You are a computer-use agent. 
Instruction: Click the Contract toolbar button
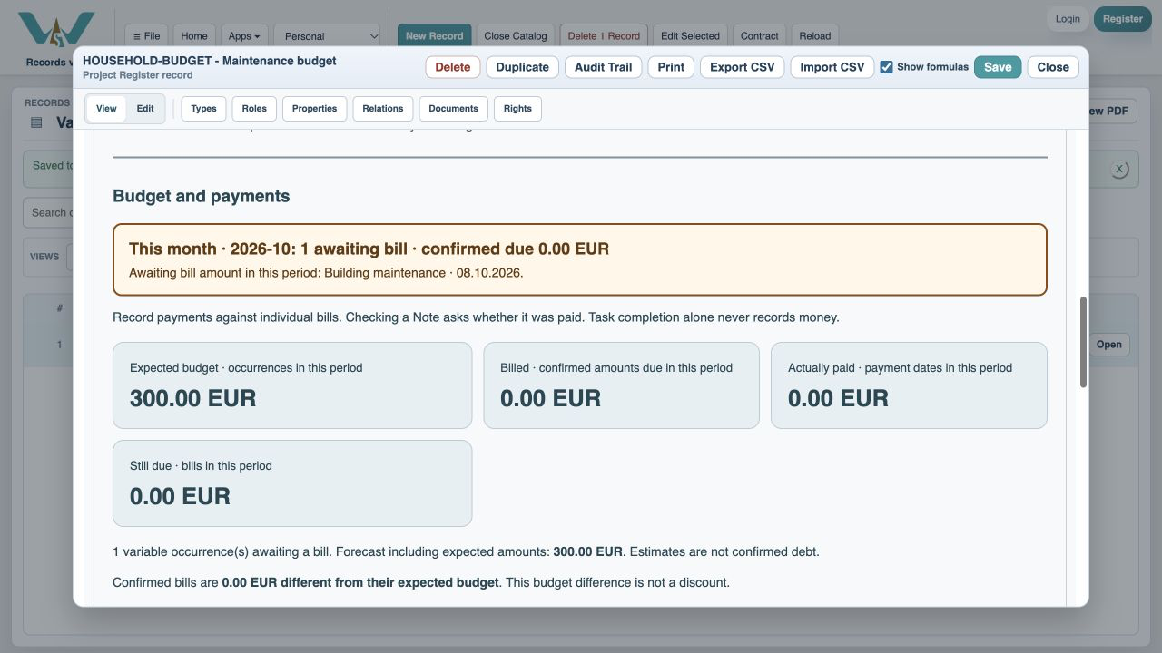[x=760, y=36]
